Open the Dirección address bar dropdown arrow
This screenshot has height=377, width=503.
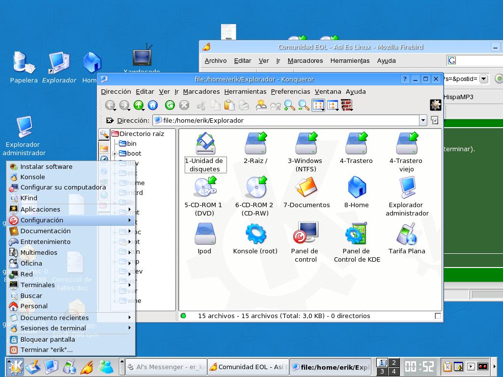[422, 120]
